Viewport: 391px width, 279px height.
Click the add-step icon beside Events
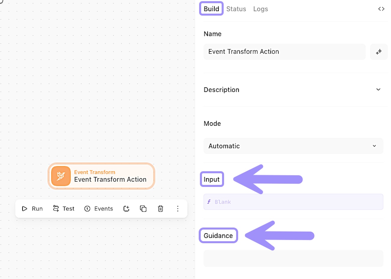tap(126, 209)
